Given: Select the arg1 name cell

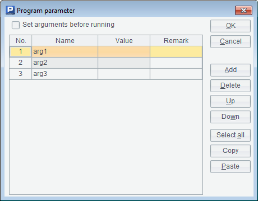Looking at the screenshot, I should (x=65, y=52).
